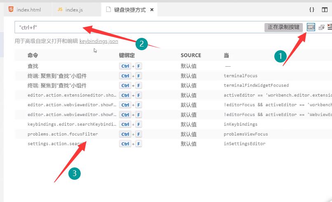Viewport: 332px width, 202px height.
Task: Click the HTML5 icon on index.html tab
Action: point(11,9)
